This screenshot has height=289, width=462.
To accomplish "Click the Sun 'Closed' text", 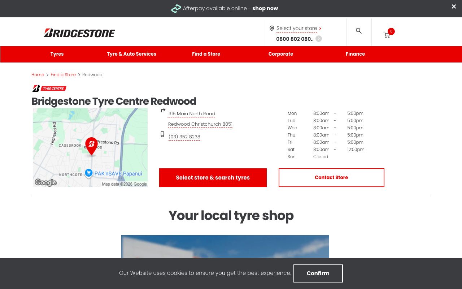I will pyautogui.click(x=321, y=157).
